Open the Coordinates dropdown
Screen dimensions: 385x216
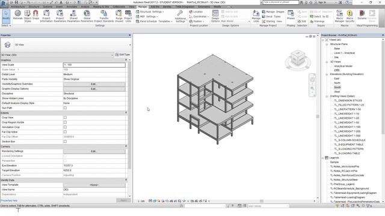point(199,16)
